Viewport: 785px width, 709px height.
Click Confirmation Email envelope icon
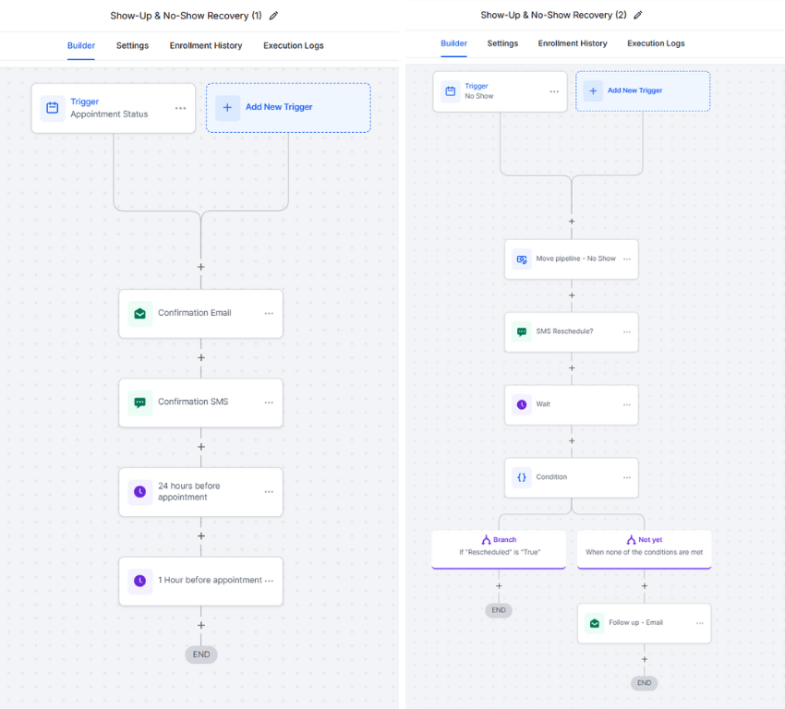(140, 314)
